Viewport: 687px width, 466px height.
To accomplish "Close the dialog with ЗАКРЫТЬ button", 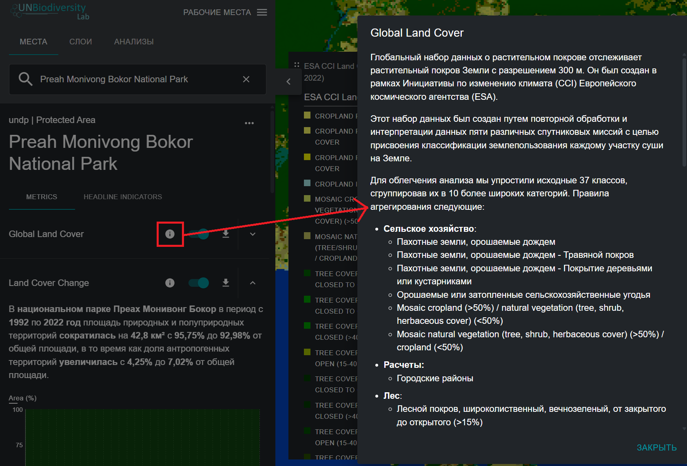I will 656,448.
